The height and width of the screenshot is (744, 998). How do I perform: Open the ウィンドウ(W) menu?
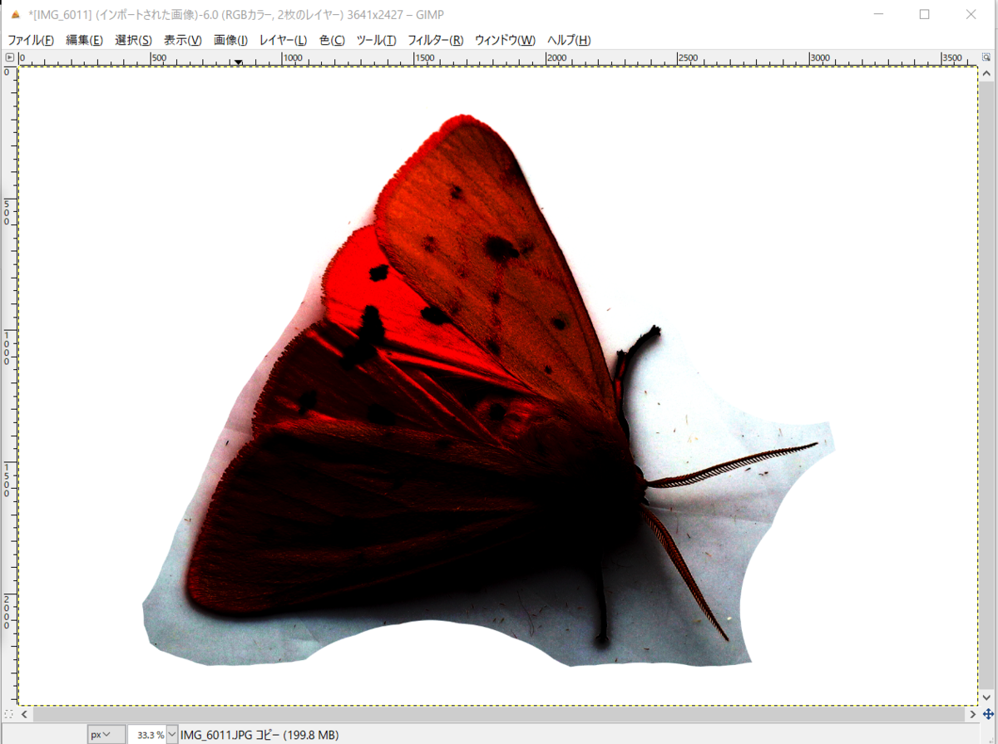505,40
